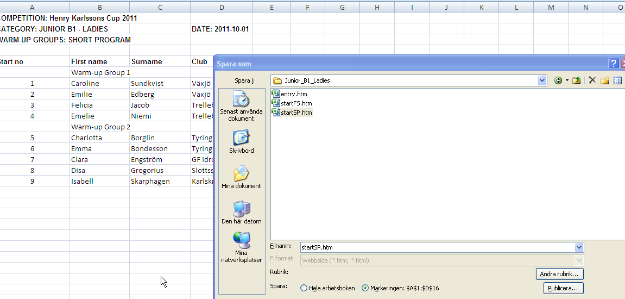Click the cell containing Isabell
Screen dimensions: 625x299
(x=100, y=181)
